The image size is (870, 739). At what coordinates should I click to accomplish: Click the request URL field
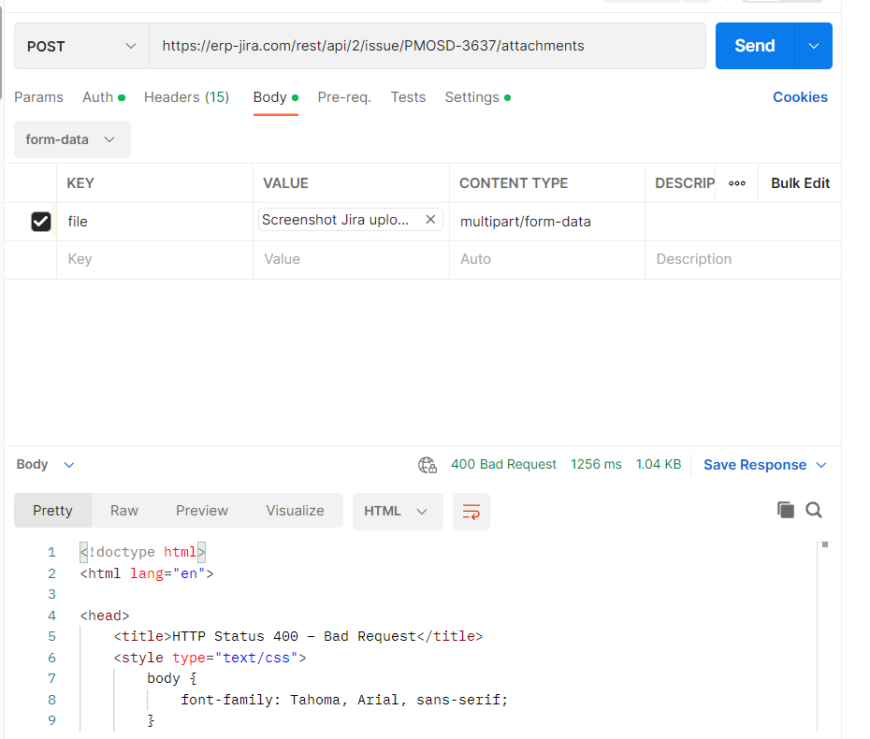(428, 46)
